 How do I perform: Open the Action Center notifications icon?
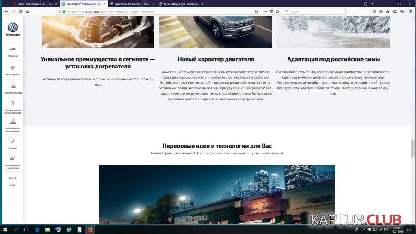[x=409, y=229]
